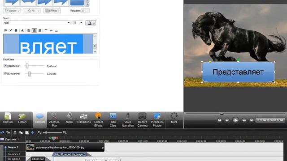The image size is (287, 161).
Task: Center-align the callout text
Action: coord(34,30)
